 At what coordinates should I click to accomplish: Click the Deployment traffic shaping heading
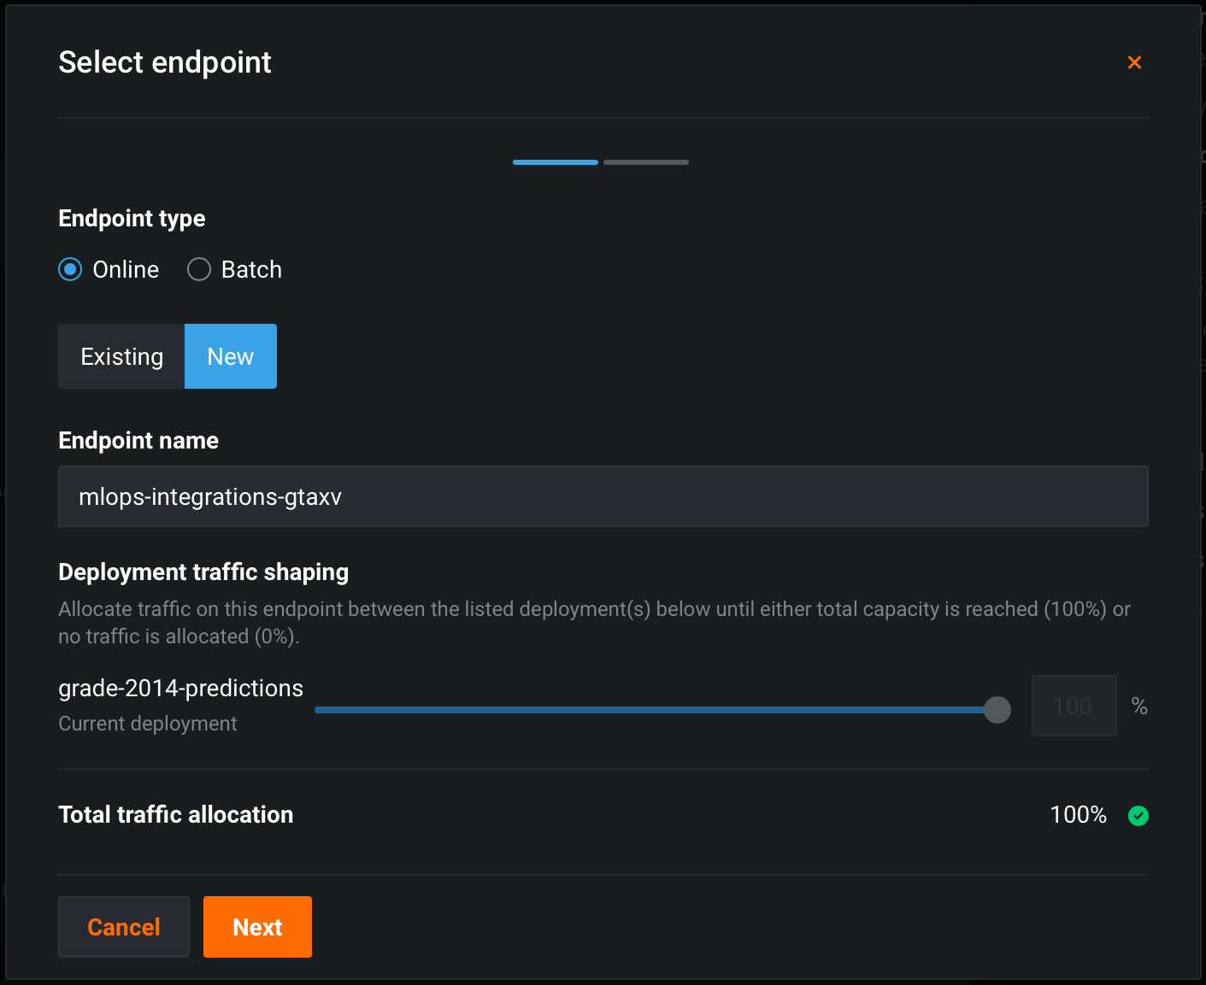pos(203,572)
